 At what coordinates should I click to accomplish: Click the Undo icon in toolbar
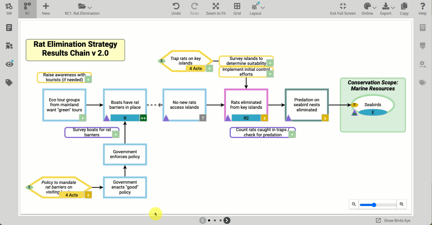176,7
